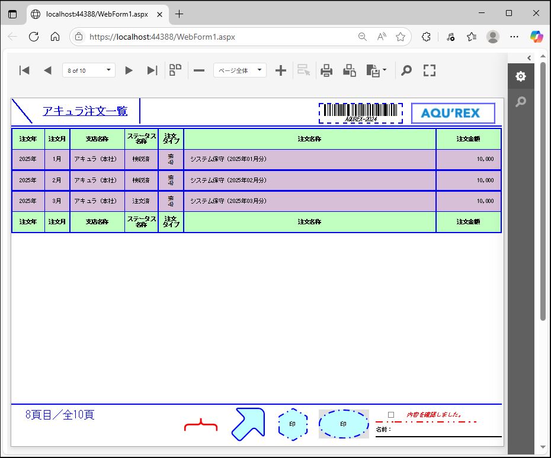Check the 内容を確認しました checkbox
The height and width of the screenshot is (458, 551).
pos(390,415)
